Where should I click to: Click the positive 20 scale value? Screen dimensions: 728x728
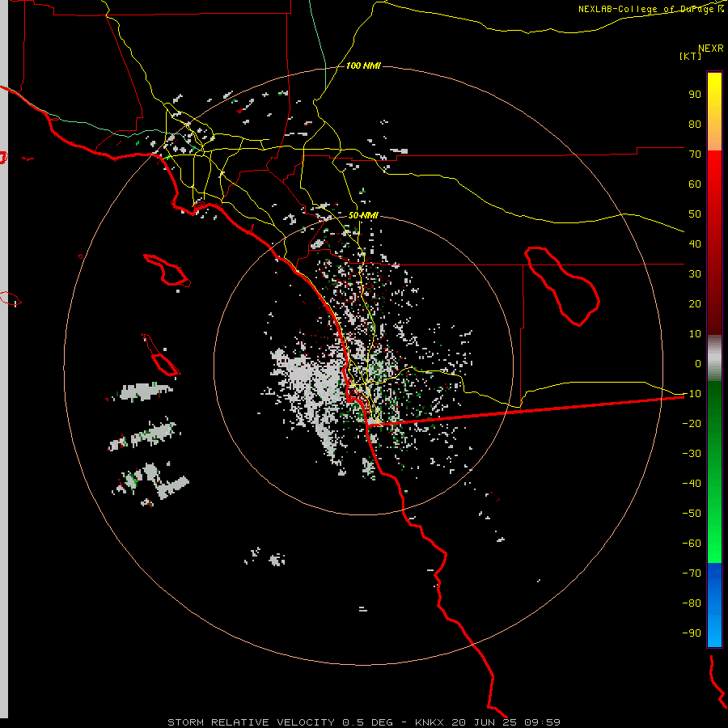click(695, 304)
